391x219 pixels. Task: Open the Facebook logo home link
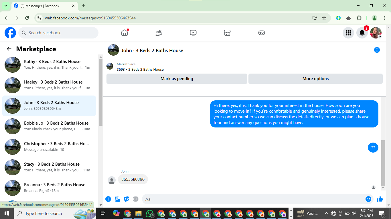point(10,33)
